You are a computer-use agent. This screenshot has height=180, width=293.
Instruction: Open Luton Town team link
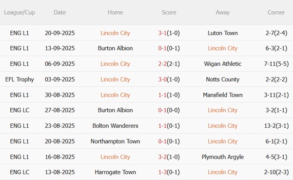(223, 33)
